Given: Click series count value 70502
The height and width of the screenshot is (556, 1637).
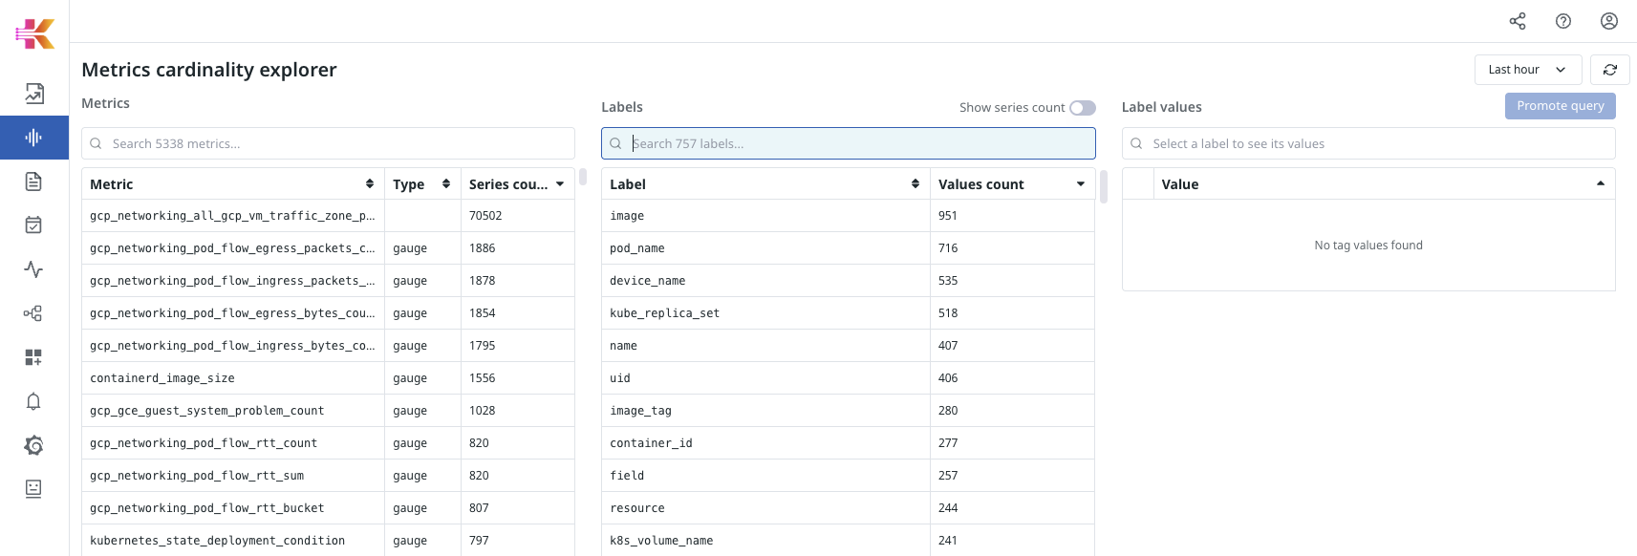Looking at the screenshot, I should [x=485, y=216].
